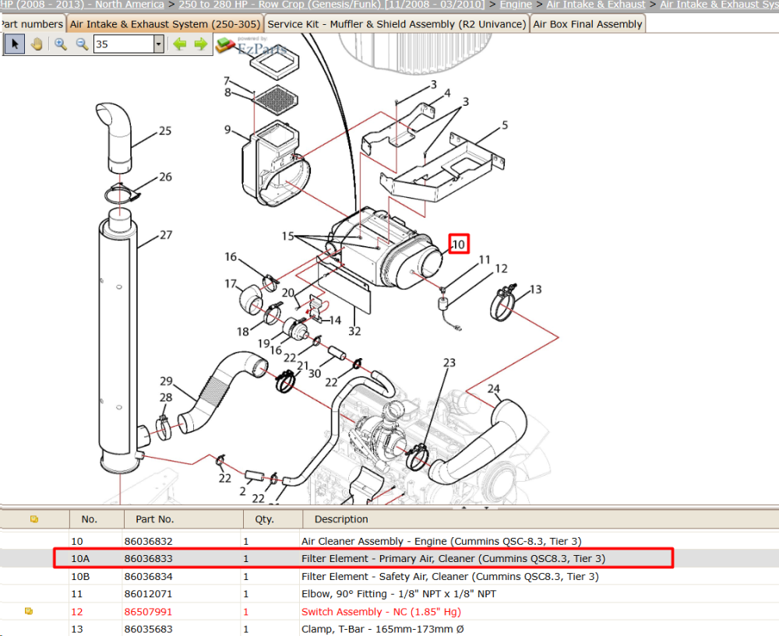Click callout 4 on the diagram
Viewport: 779px width, 636px height.
coord(447,93)
